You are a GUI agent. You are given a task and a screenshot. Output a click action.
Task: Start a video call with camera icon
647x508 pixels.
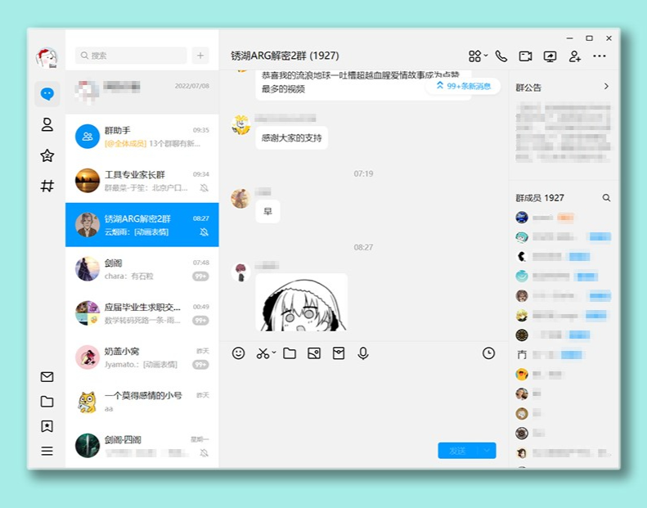coord(525,56)
